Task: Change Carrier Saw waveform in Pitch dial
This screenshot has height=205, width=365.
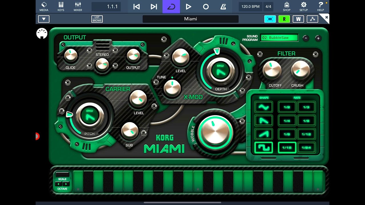Action: [x=90, y=115]
